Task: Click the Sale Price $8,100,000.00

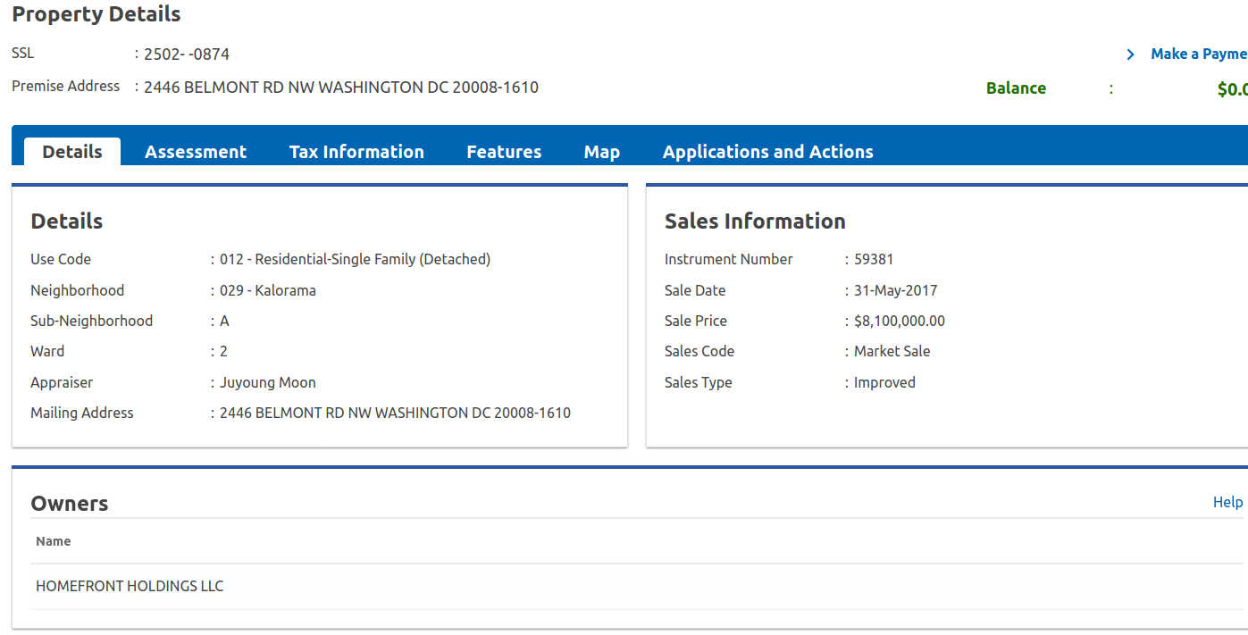Action: point(900,321)
